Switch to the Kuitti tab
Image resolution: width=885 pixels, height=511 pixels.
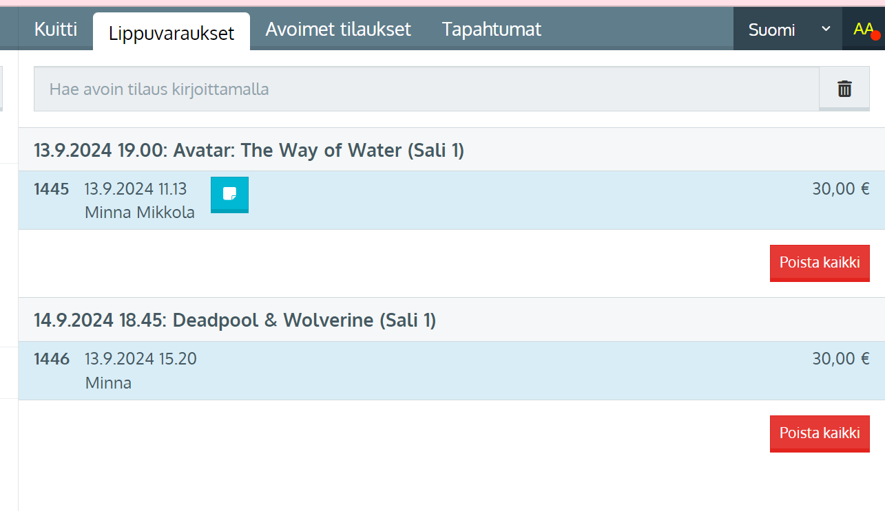tap(56, 29)
